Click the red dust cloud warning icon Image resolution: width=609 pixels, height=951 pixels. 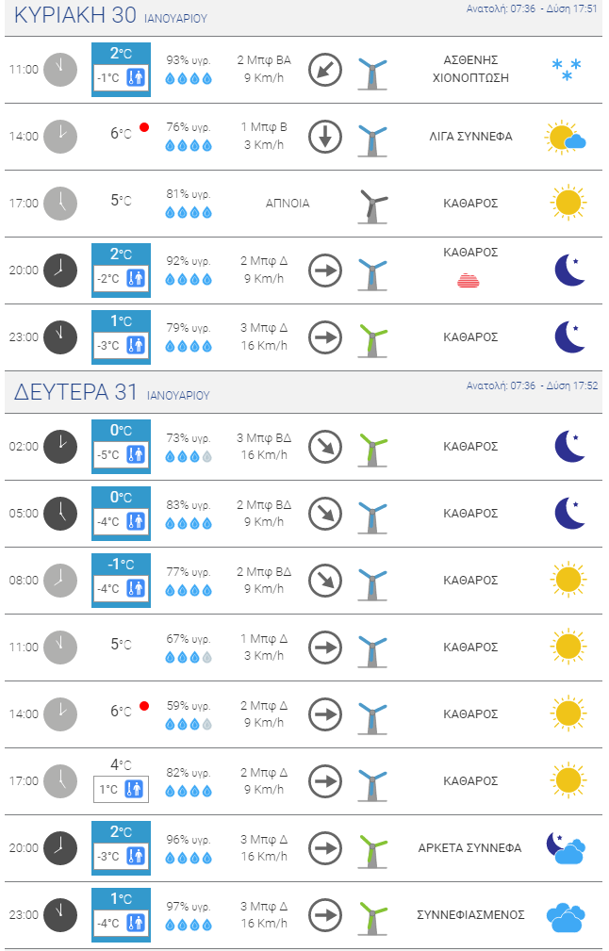[x=469, y=280]
